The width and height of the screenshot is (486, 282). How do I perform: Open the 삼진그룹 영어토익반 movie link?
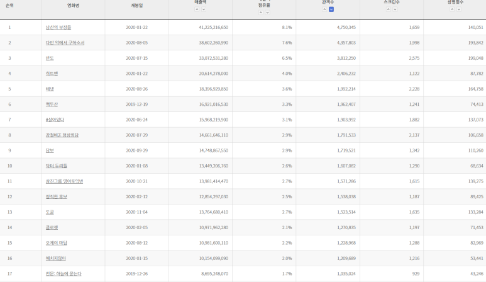pos(64,181)
